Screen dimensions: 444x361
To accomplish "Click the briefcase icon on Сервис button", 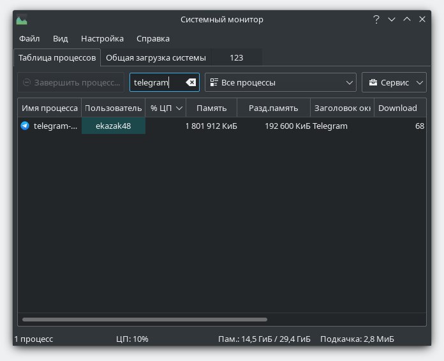I will (x=373, y=82).
